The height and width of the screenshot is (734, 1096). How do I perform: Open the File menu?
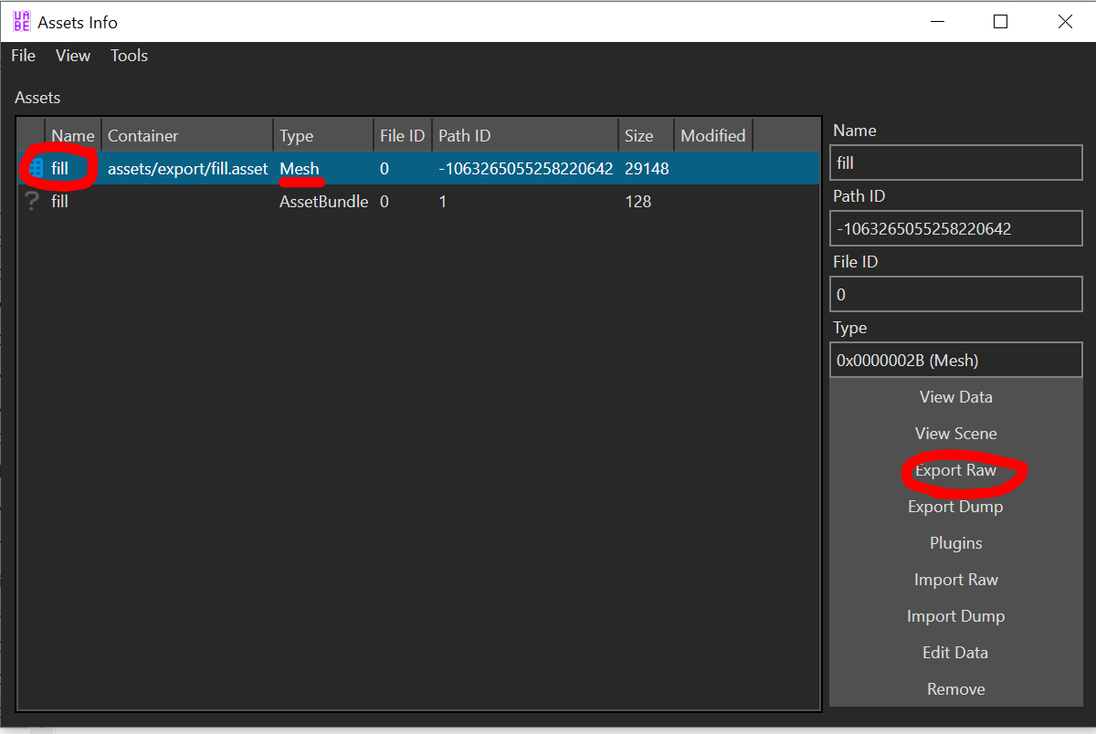pyautogui.click(x=24, y=56)
